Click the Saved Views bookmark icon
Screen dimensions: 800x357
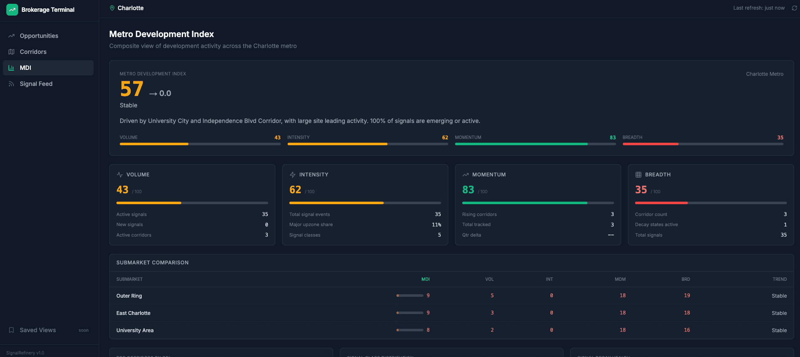(11, 330)
